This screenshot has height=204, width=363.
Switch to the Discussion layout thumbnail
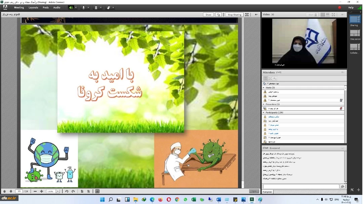pos(355,33)
